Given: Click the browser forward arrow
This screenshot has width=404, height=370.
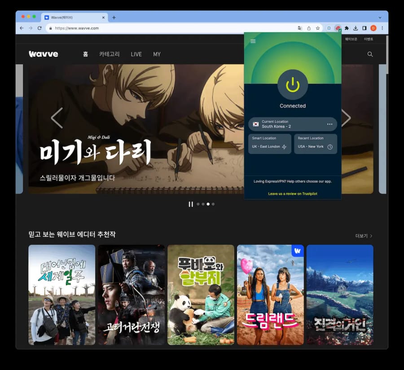Looking at the screenshot, I should tap(31, 28).
